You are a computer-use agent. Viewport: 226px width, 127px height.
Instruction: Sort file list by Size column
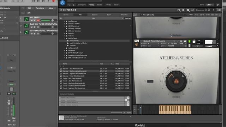(102, 64)
